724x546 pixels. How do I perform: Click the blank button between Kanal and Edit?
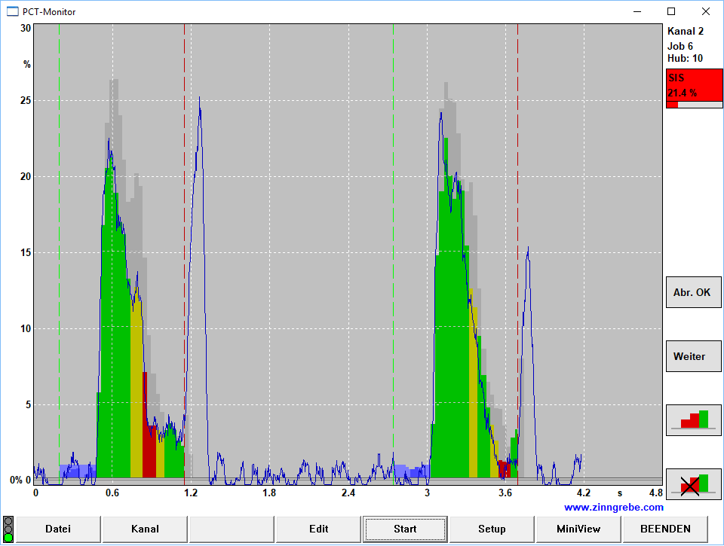(x=232, y=529)
